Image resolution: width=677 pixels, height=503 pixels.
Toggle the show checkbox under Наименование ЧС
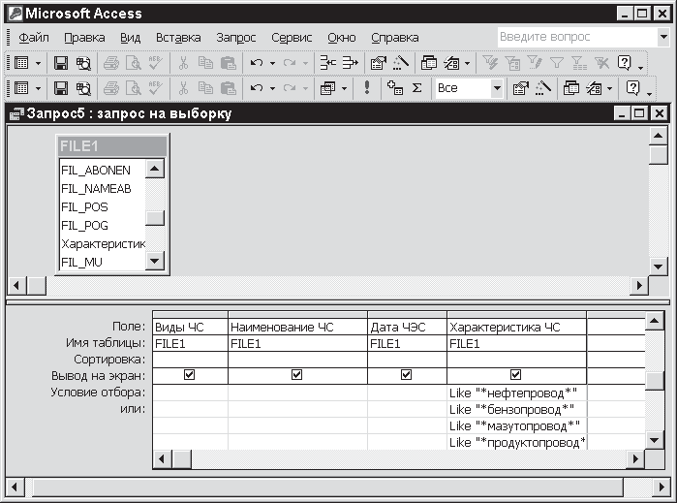coord(297,376)
